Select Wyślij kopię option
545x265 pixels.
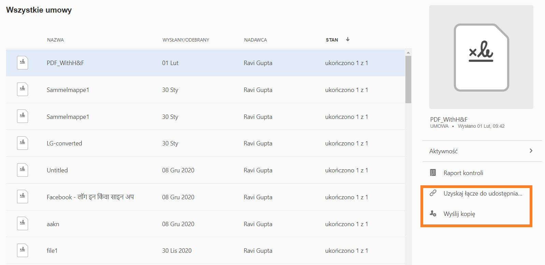459,214
